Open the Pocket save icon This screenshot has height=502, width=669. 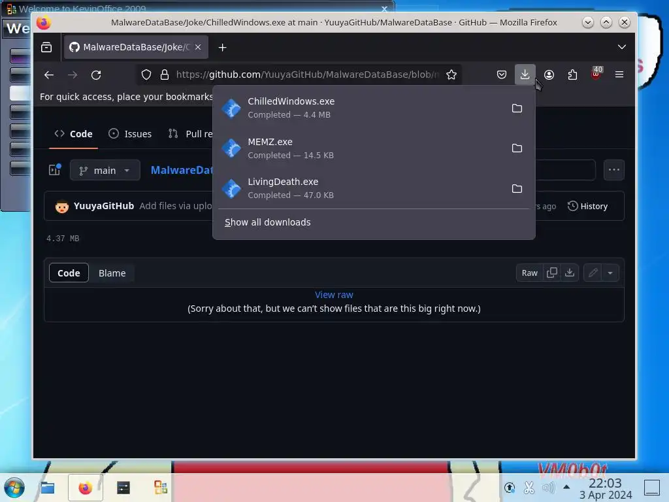(x=502, y=75)
